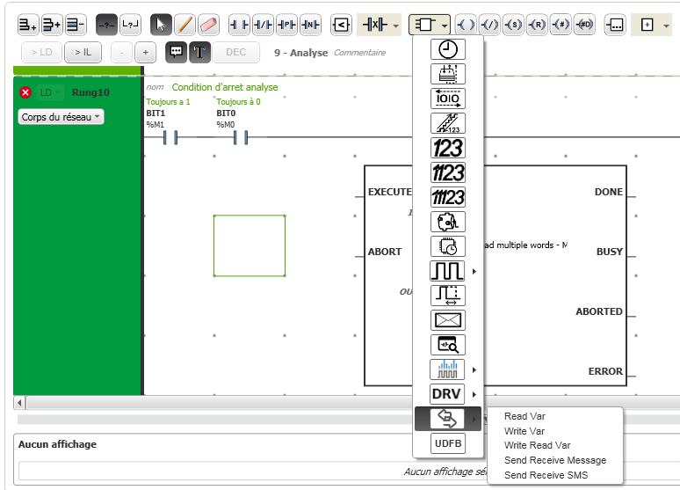Select the UDFB function block
The image size is (680, 490).
tap(448, 444)
